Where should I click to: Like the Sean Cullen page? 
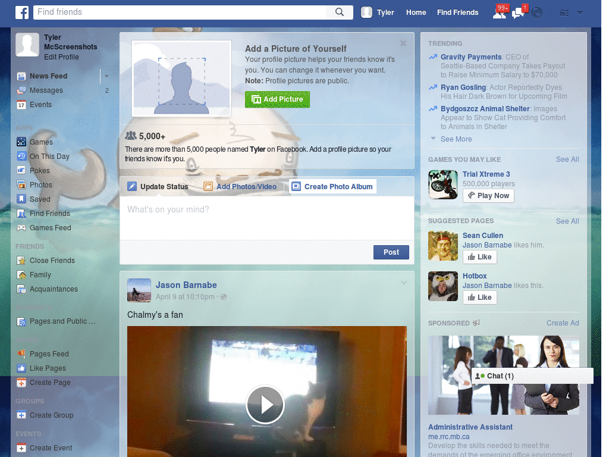480,257
